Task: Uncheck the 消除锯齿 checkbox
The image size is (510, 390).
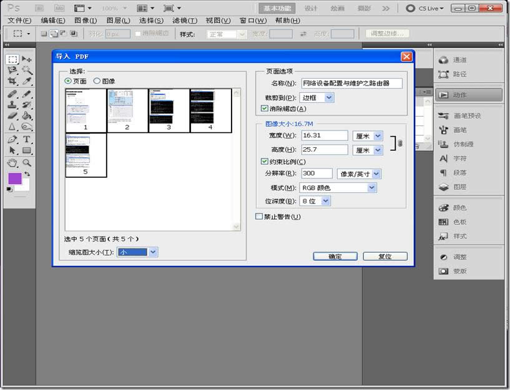Action: [265, 109]
